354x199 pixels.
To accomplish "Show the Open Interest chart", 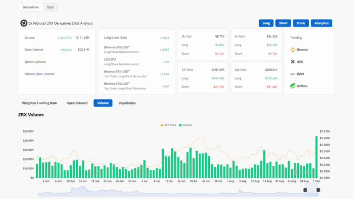I will point(77,103).
